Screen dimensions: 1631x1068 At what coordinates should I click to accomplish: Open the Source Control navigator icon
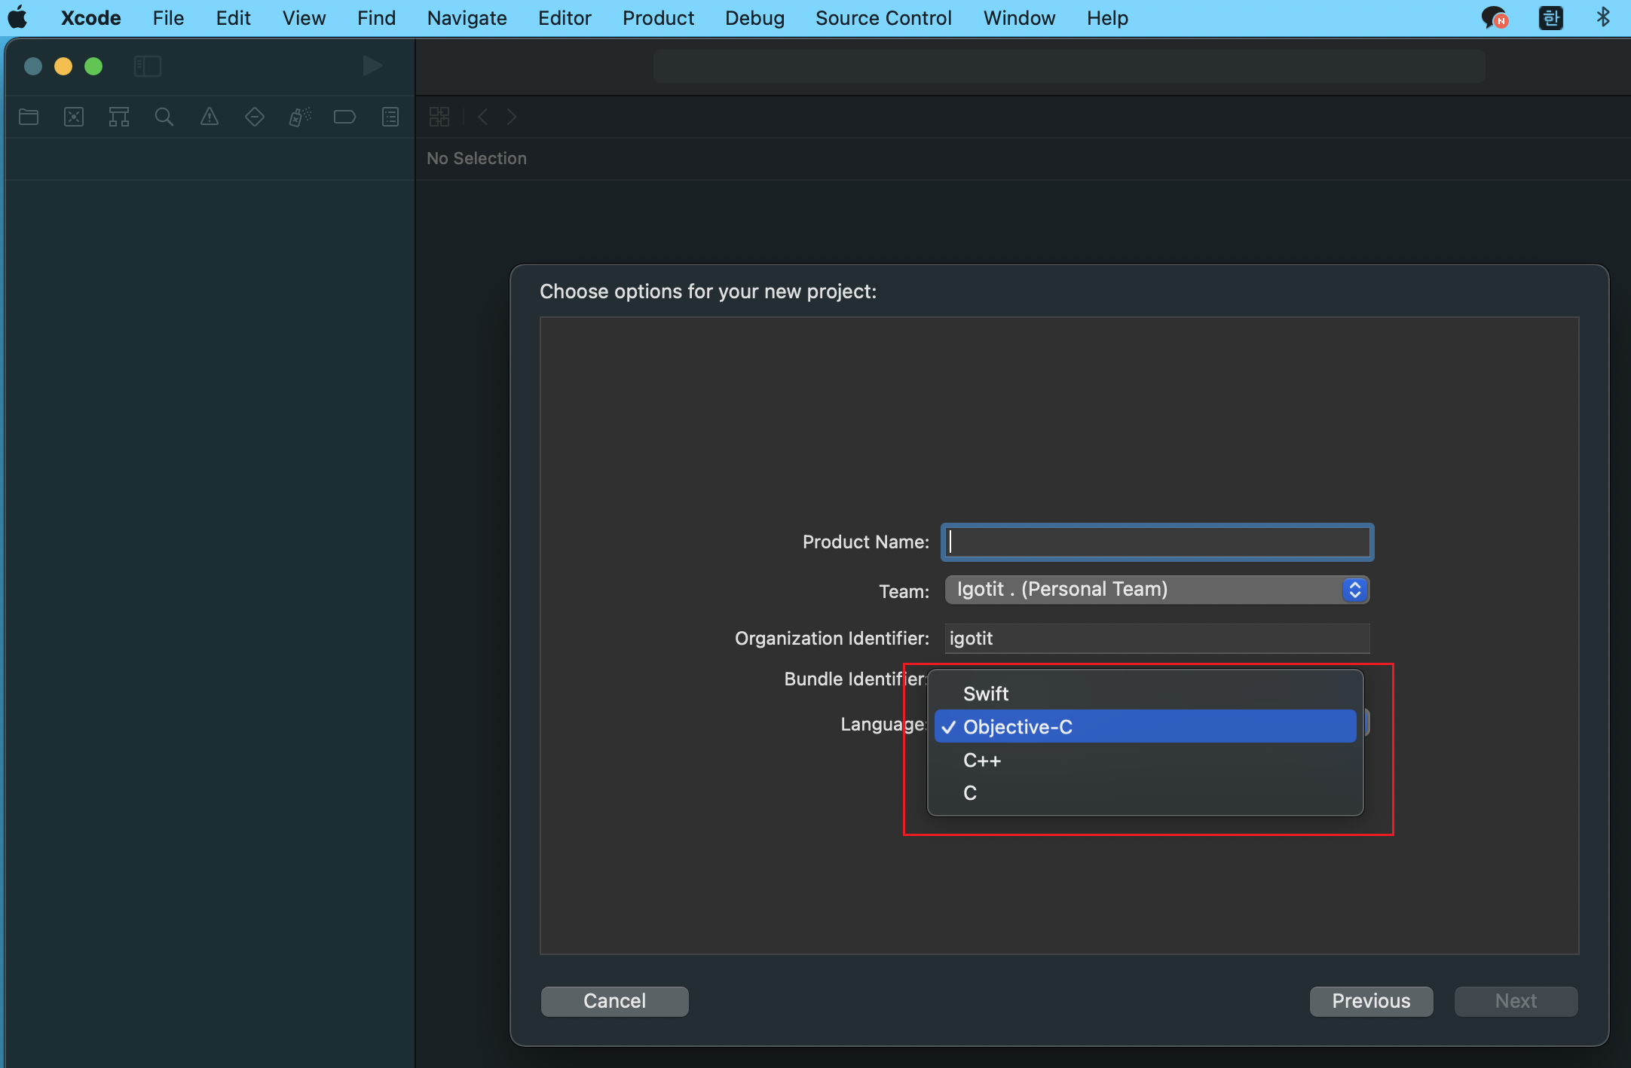pos(74,117)
